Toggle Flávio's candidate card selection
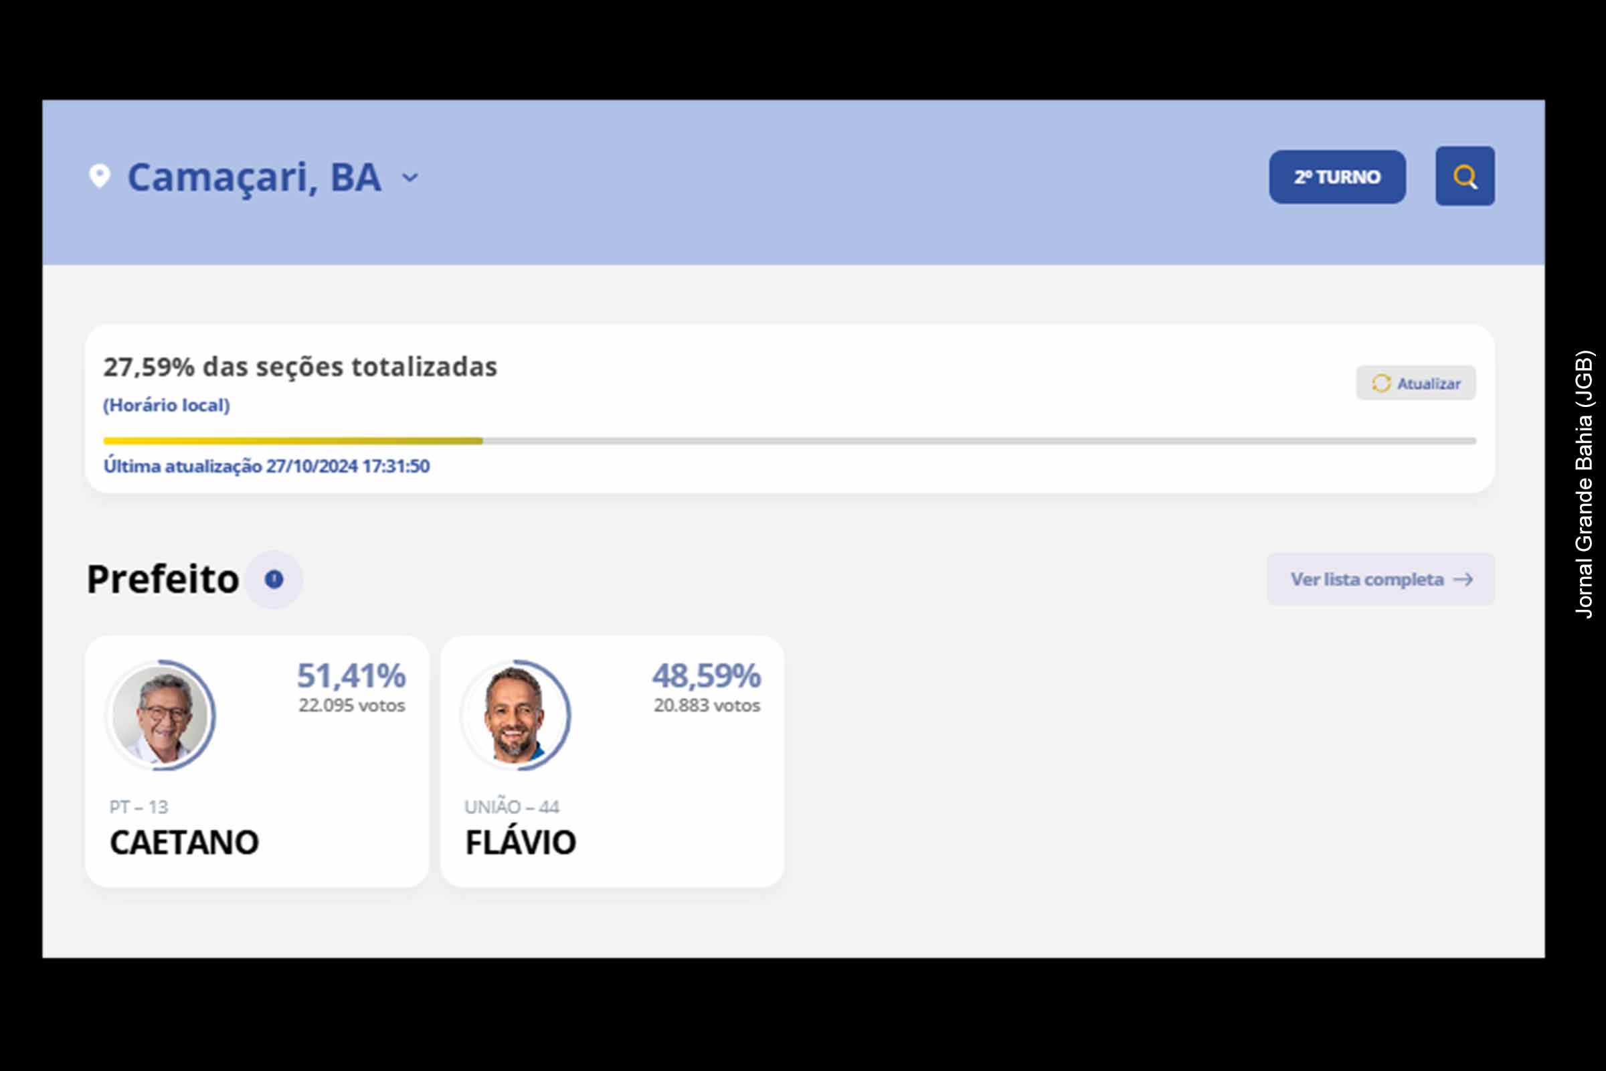Image resolution: width=1606 pixels, height=1071 pixels. tap(612, 758)
